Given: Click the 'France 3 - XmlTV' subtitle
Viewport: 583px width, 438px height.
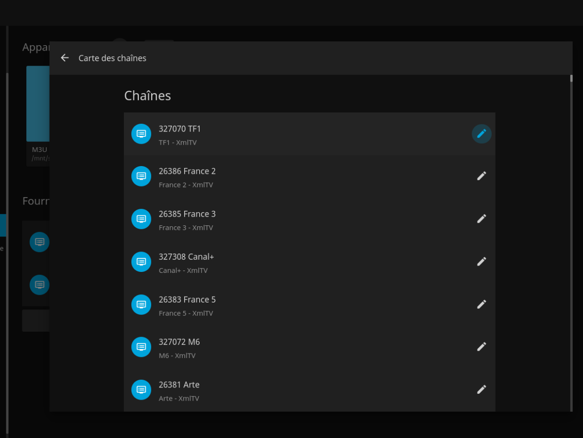Looking at the screenshot, I should point(186,228).
